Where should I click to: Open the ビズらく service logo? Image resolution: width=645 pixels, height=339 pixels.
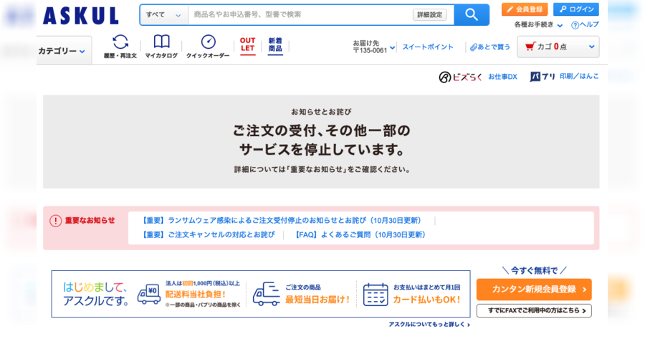click(x=461, y=77)
